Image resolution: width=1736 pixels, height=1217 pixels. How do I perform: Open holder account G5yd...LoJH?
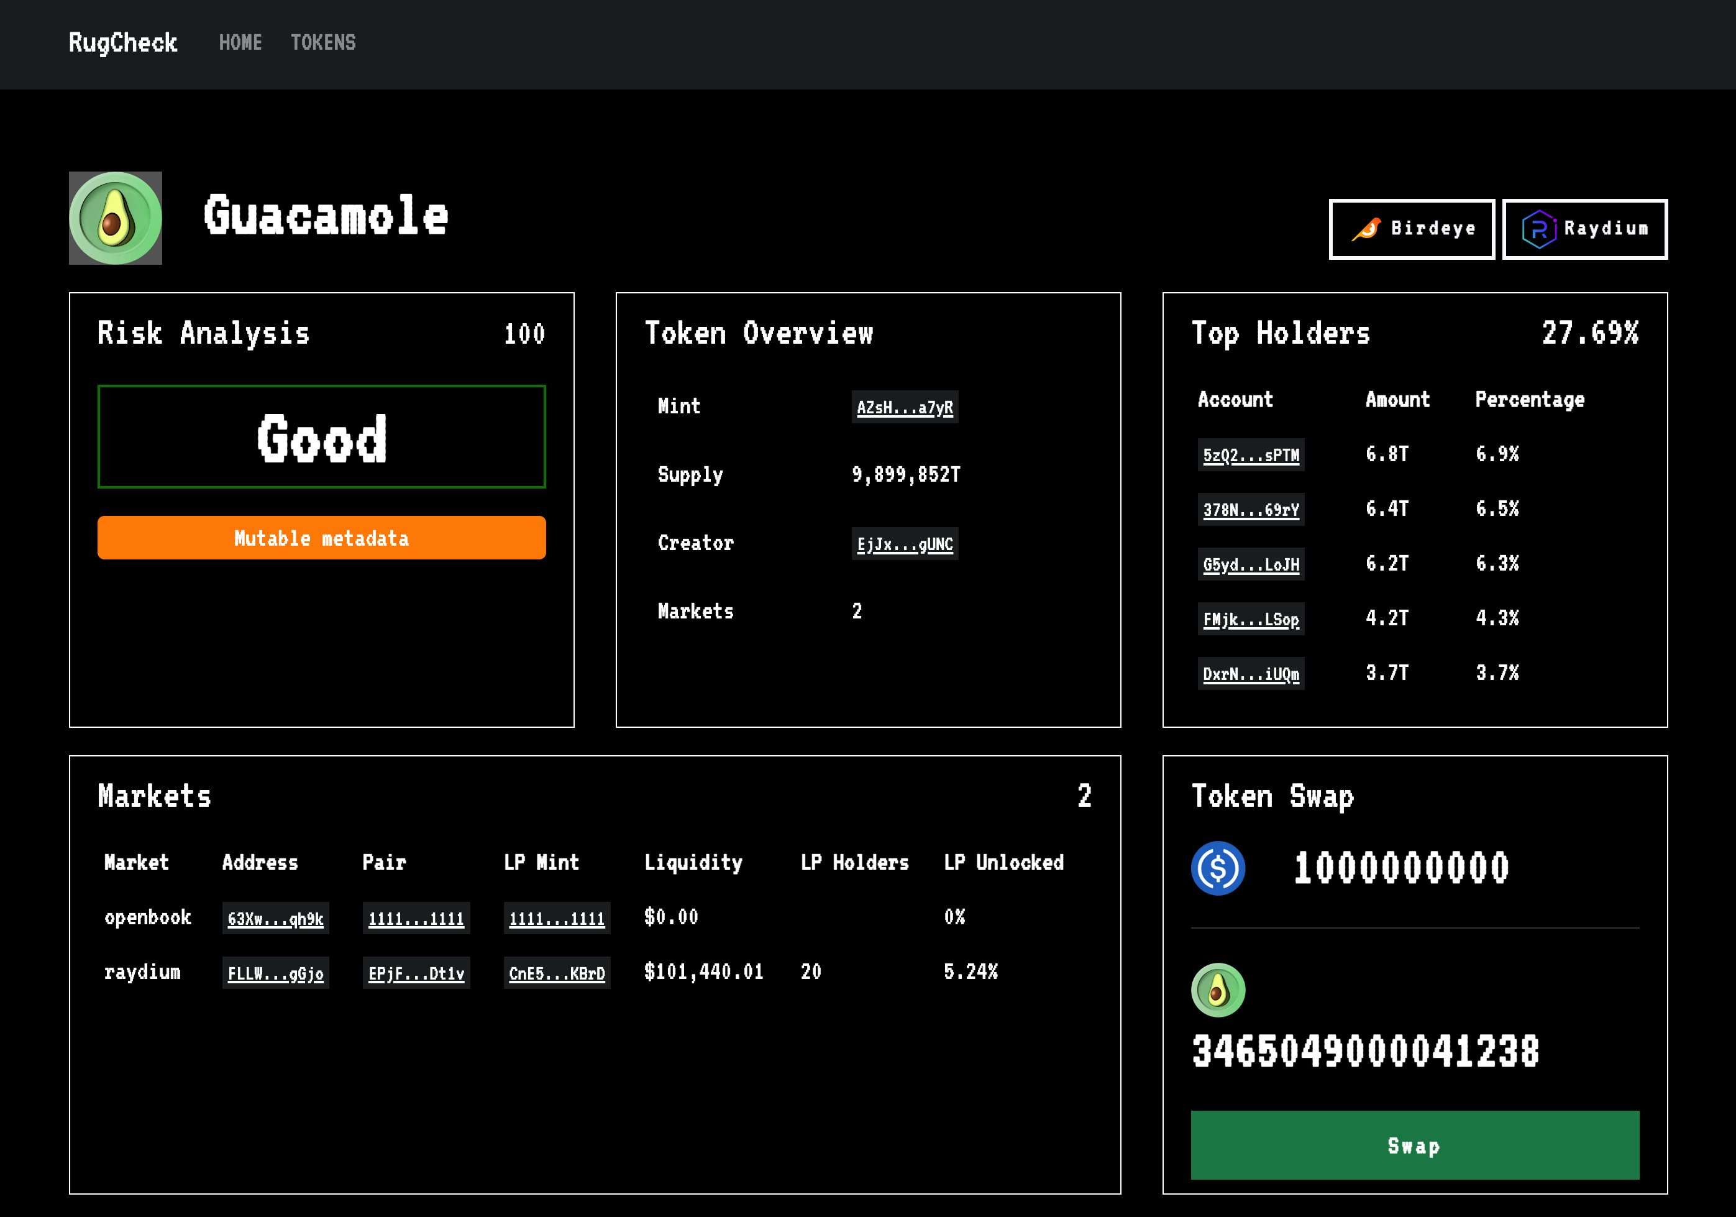point(1251,564)
